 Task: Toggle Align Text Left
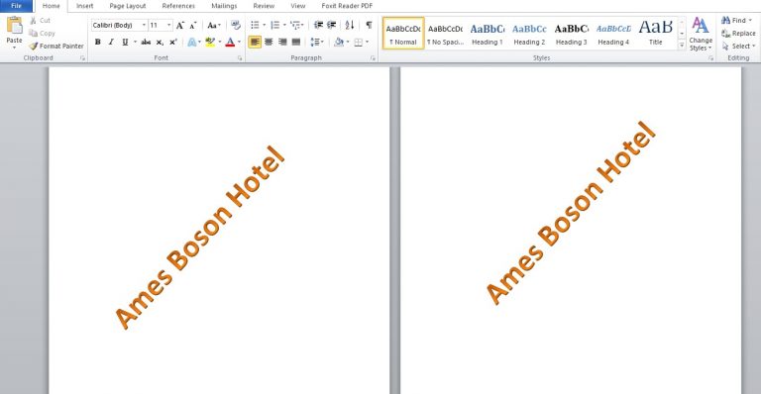[255, 43]
